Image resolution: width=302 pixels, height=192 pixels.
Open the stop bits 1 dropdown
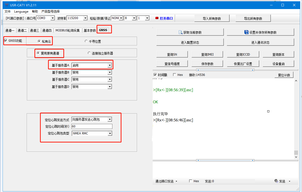pos(147,18)
